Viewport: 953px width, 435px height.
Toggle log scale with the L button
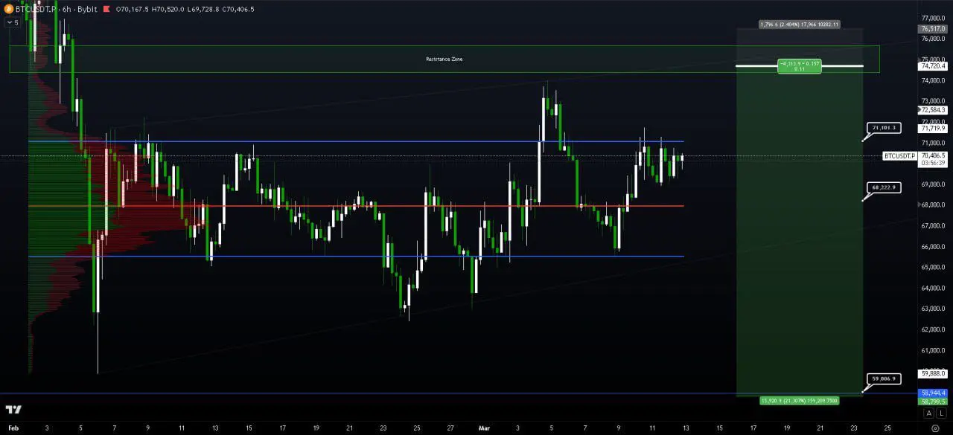(x=940, y=413)
